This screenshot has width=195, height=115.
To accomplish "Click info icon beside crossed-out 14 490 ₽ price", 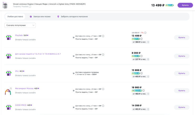I will point(145,33).
